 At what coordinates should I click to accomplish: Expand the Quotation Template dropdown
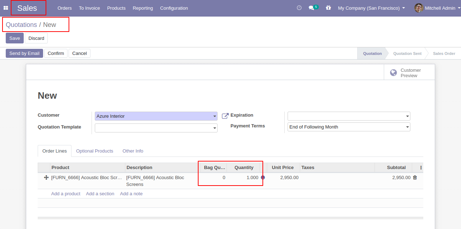coord(215,128)
